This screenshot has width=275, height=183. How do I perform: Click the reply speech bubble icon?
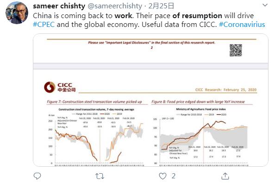(37, 176)
